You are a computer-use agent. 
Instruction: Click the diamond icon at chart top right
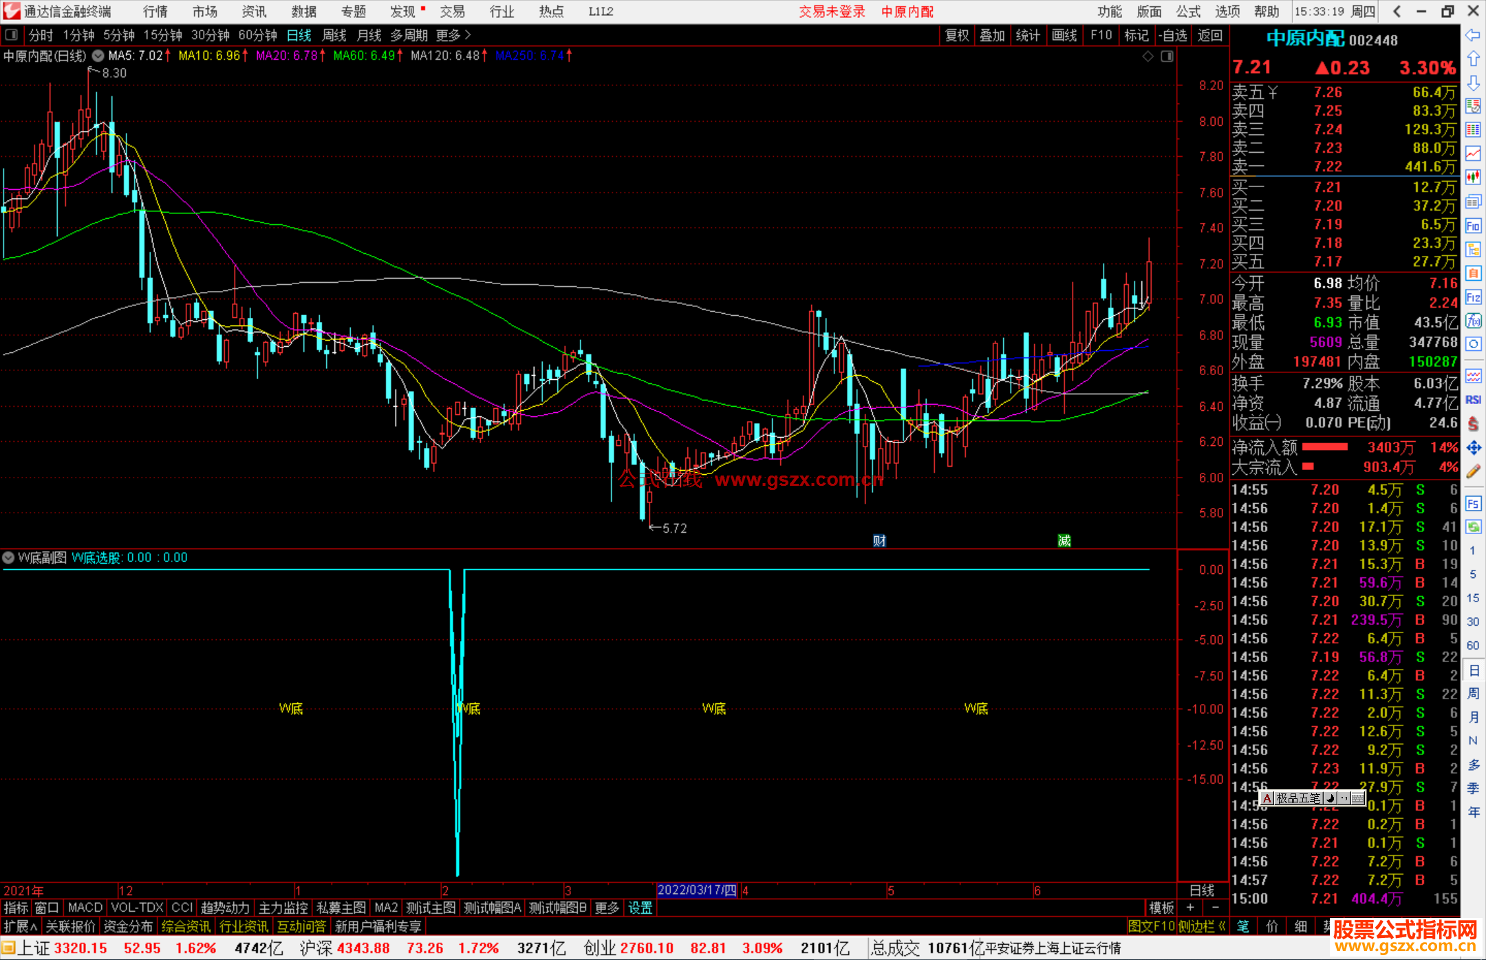pos(1148,56)
